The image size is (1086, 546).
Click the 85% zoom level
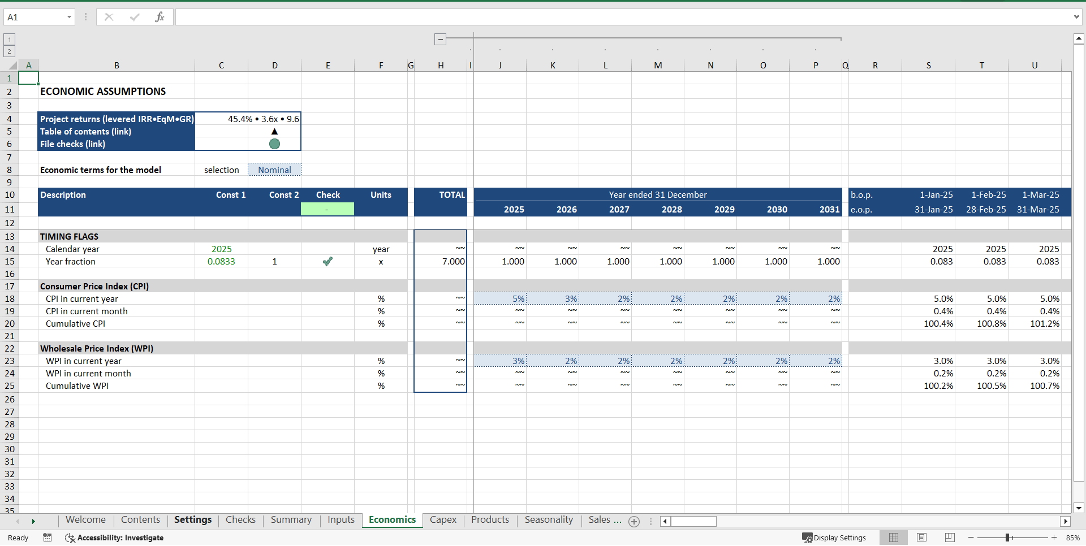(1072, 538)
